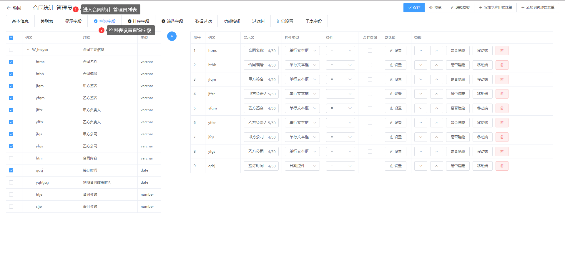Switch to the 显示字段 tab
This screenshot has height=276, width=565.
coord(73,21)
